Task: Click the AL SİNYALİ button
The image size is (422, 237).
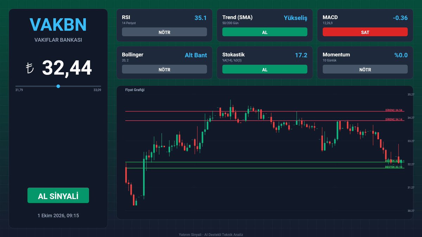Action: (58, 195)
